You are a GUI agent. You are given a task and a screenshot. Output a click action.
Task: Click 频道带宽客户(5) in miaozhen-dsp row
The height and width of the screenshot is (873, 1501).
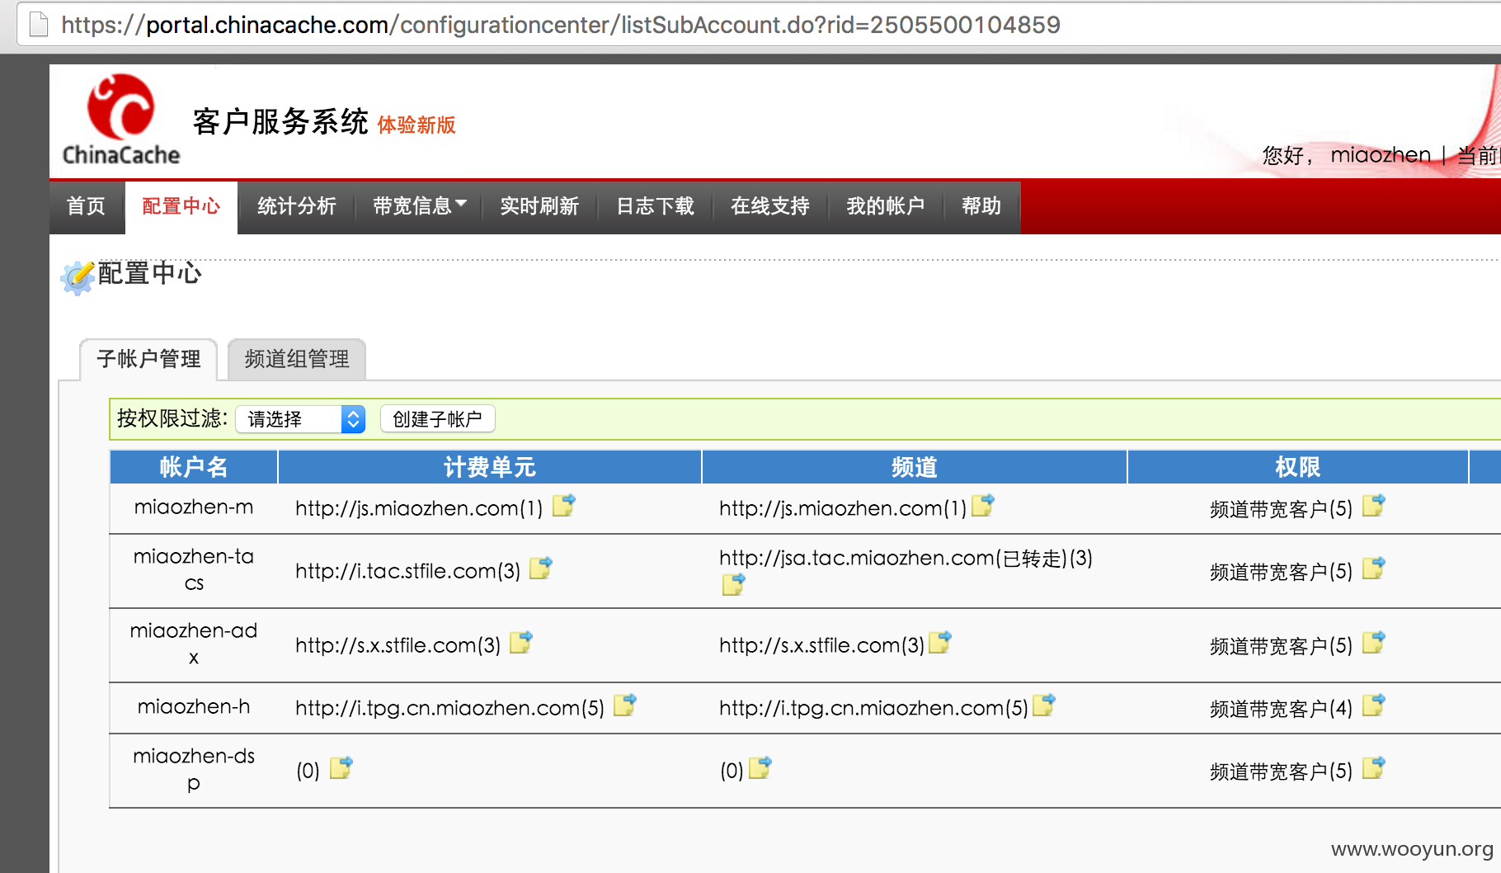pyautogui.click(x=1282, y=772)
